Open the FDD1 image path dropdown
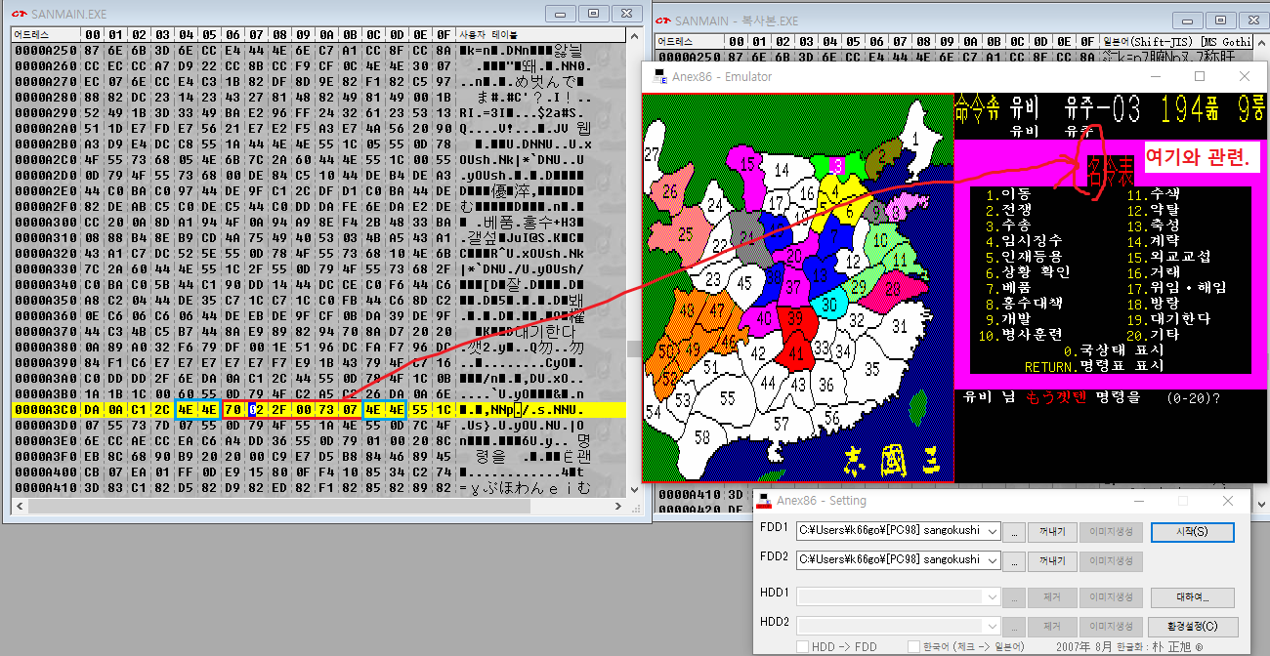Image resolution: width=1270 pixels, height=656 pixels. pyautogui.click(x=993, y=532)
